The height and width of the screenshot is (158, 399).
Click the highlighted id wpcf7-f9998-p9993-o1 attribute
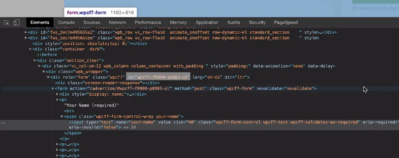coord(158,77)
